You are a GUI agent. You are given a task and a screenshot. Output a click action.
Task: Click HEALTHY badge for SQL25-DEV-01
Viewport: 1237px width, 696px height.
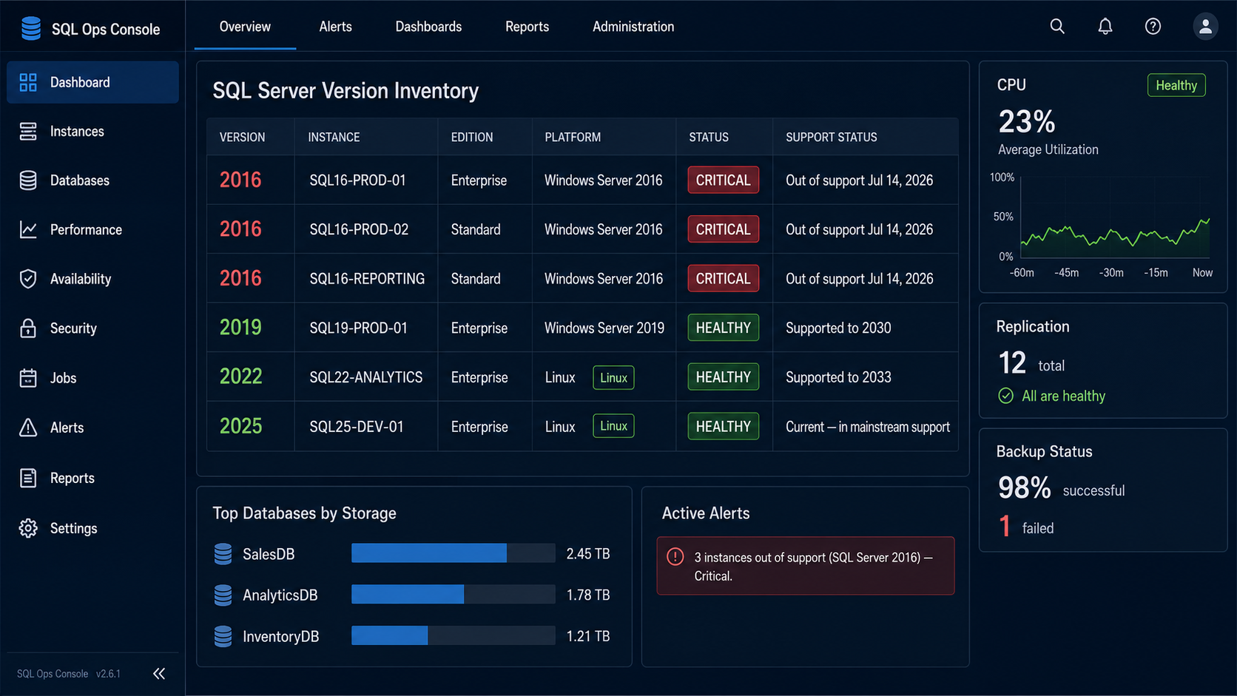click(x=723, y=426)
